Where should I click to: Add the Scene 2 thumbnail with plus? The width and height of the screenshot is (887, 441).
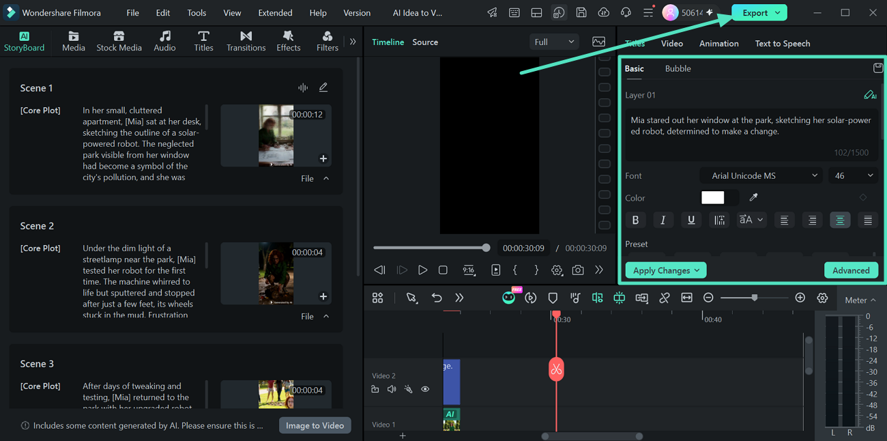coord(323,296)
